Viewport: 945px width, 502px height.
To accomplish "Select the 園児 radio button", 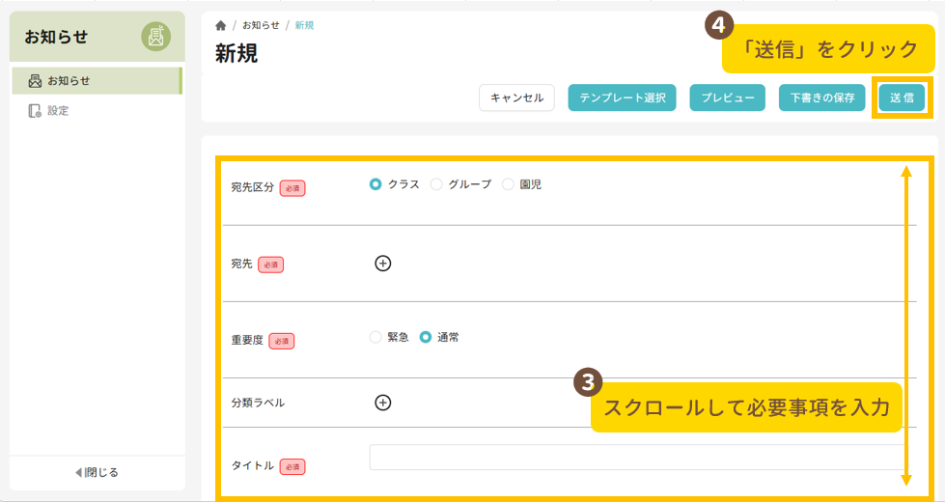I will pyautogui.click(x=508, y=184).
